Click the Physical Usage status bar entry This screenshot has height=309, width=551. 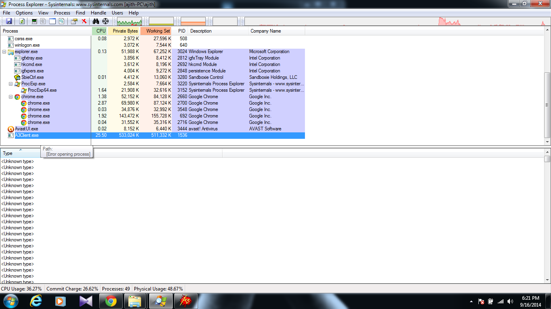[158, 289]
